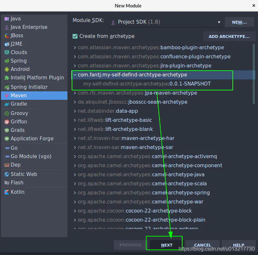Click the PREVIOUS button
The width and height of the screenshot is (258, 255).
pos(131,245)
